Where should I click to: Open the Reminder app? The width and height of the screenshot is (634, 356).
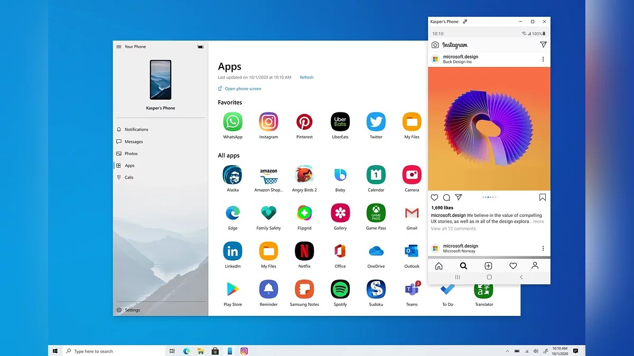[268, 289]
